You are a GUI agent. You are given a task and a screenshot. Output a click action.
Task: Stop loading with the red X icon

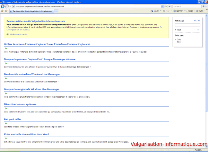pos(170,6)
